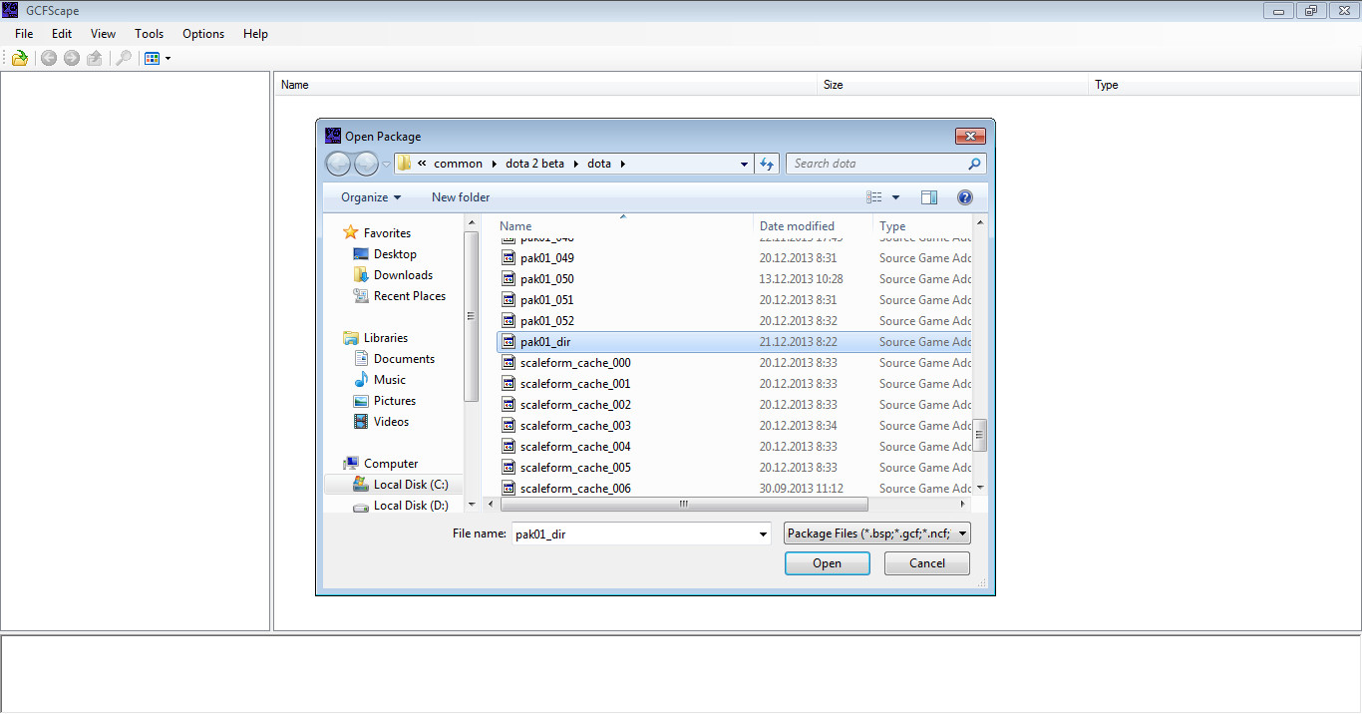The image size is (1362, 714).
Task: Select the pak01_049 file
Action: 546,258
